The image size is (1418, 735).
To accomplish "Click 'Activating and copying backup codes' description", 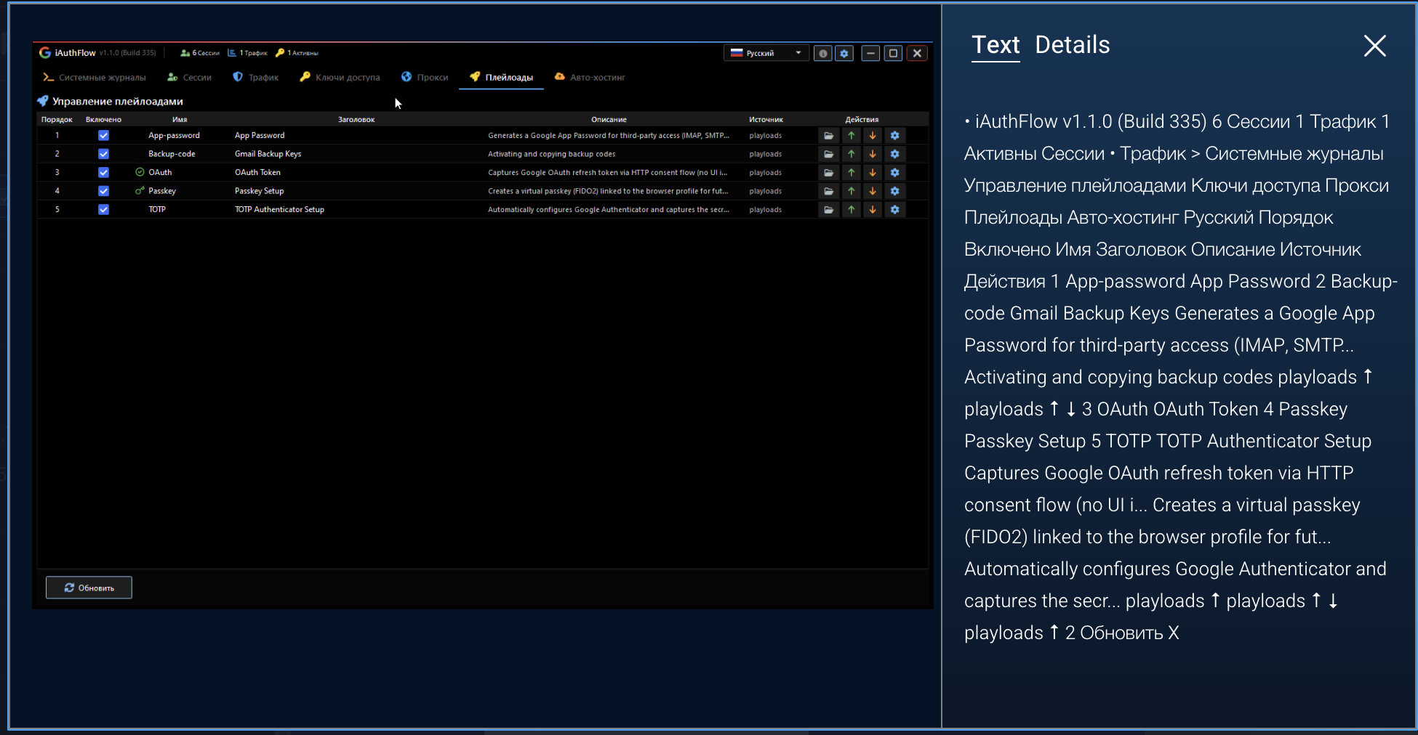I will click(551, 154).
